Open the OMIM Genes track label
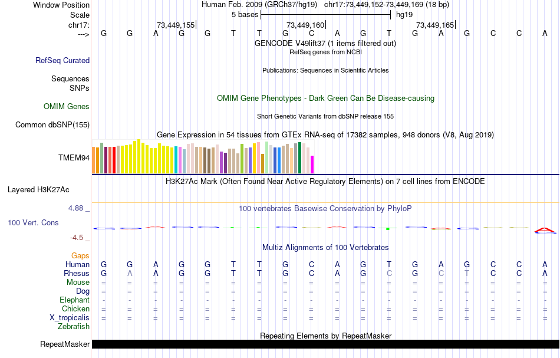 67,107
